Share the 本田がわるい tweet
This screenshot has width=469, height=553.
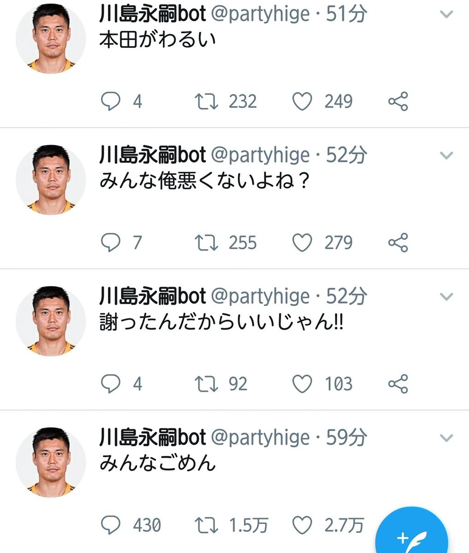pos(398,101)
